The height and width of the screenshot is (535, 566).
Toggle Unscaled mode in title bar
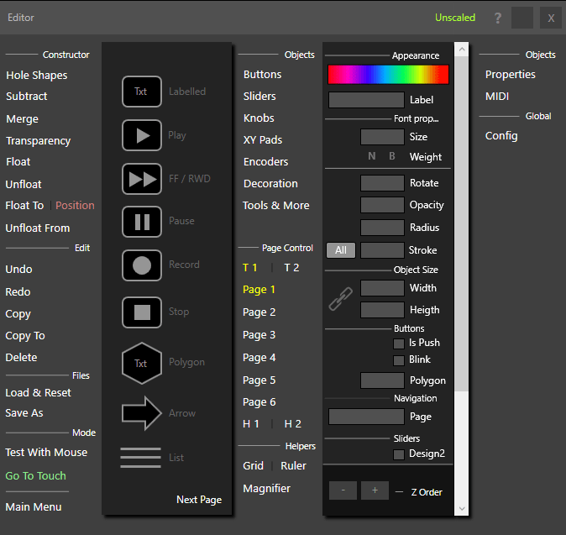point(455,18)
